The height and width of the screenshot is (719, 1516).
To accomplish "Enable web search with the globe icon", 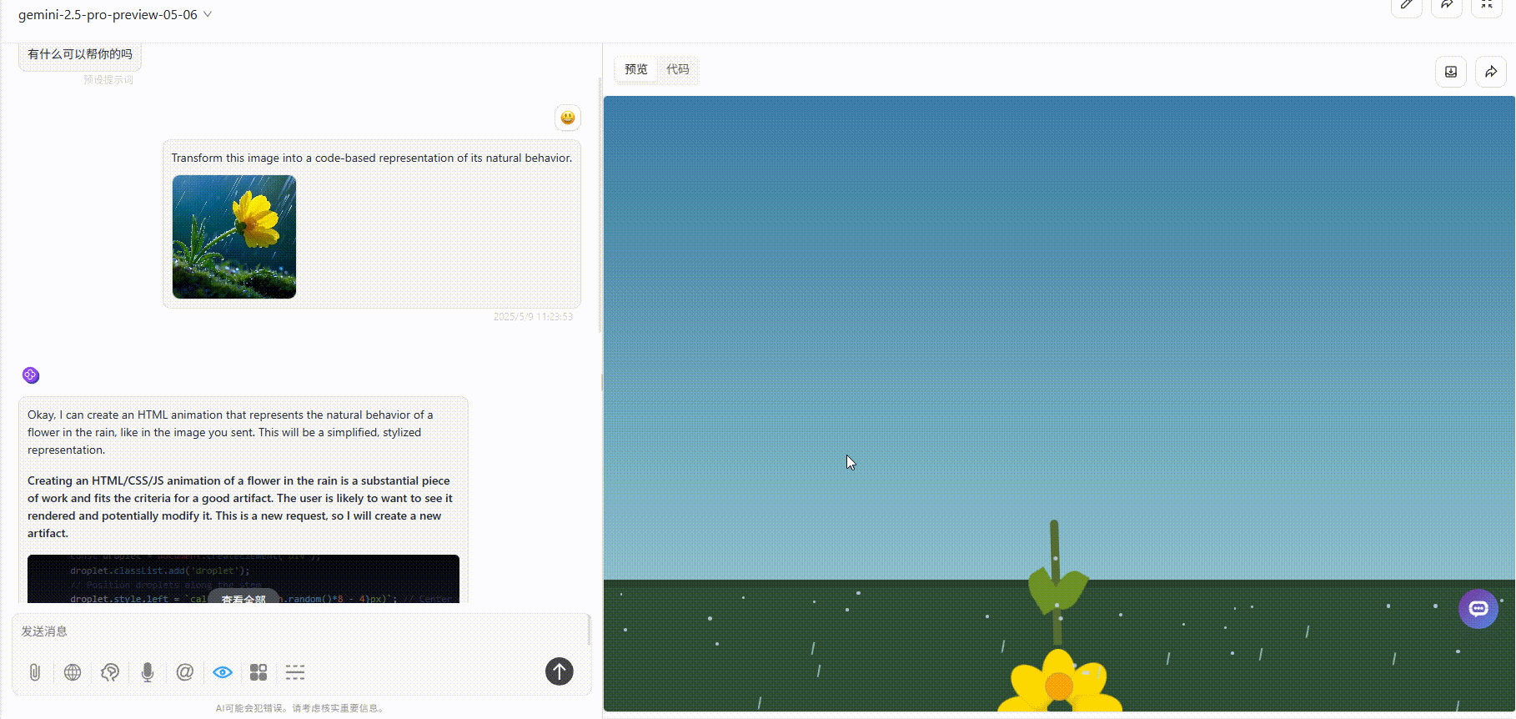I will [73, 672].
